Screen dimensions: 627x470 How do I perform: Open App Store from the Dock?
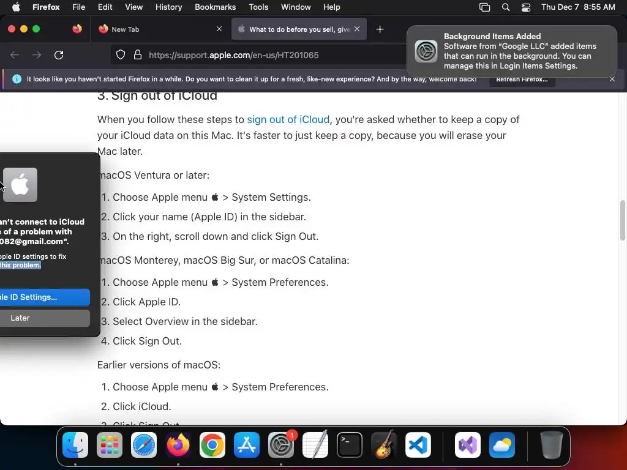pyautogui.click(x=247, y=445)
